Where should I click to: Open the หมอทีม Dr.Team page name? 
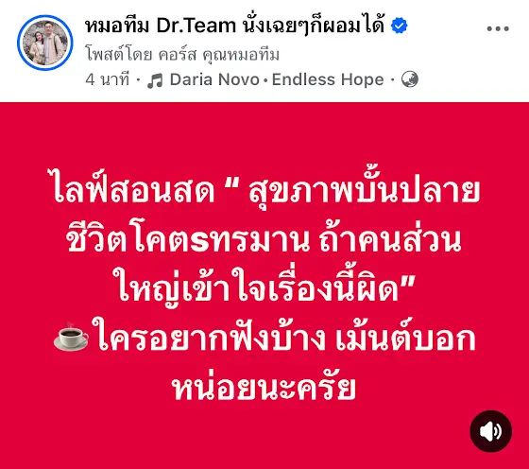[x=161, y=26]
